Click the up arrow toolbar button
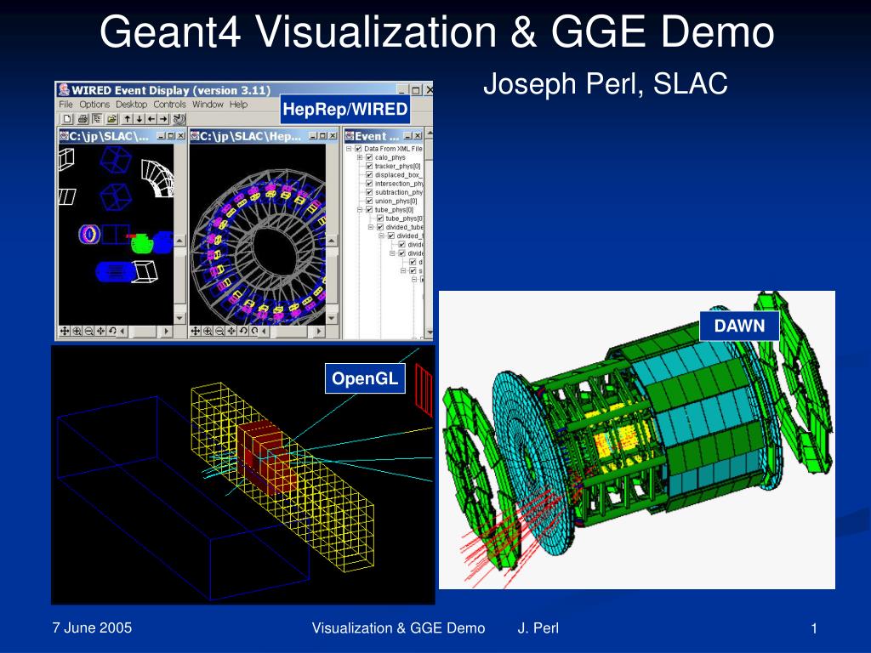 [128, 119]
